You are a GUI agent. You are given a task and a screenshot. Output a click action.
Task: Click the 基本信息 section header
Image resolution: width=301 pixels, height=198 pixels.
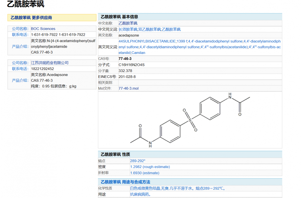[130, 17]
